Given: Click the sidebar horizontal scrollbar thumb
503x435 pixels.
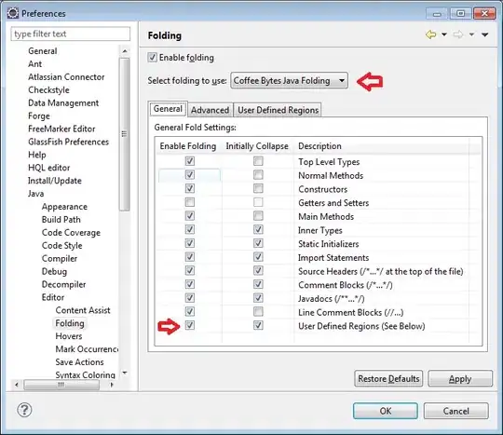Looking at the screenshot, I should click(x=61, y=385).
